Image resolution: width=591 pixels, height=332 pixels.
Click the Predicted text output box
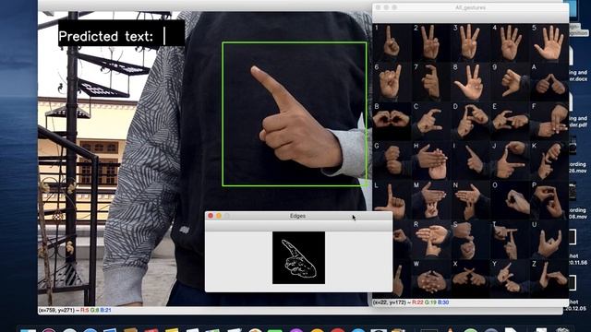pyautogui.click(x=121, y=33)
